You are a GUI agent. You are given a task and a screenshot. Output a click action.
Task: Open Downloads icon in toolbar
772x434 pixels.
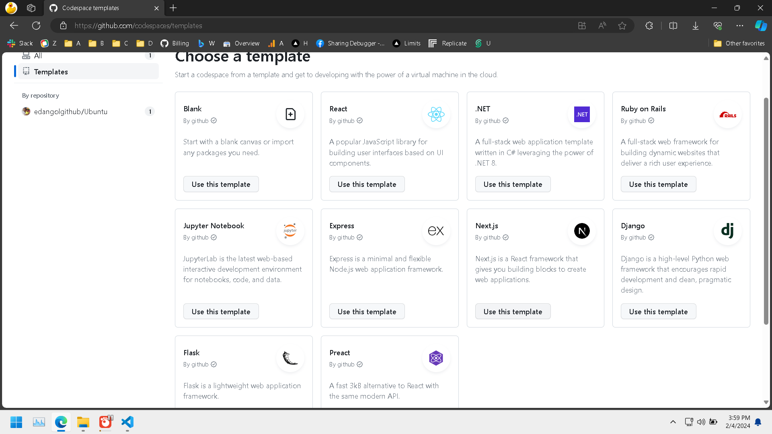695,26
